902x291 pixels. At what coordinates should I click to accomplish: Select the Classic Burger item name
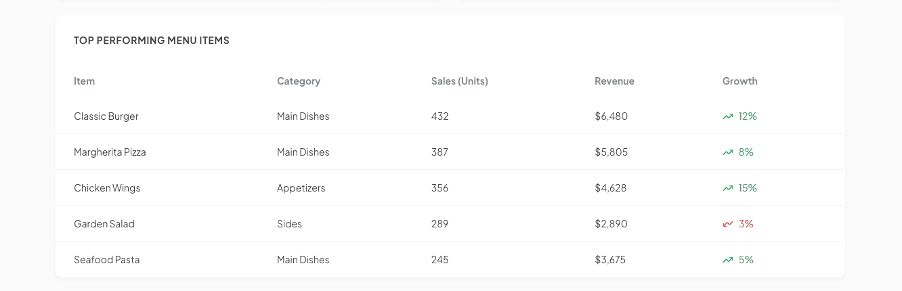click(x=106, y=116)
